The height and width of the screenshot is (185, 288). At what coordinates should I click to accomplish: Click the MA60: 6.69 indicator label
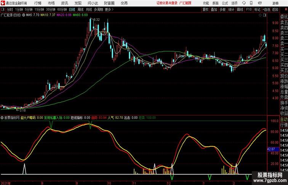coord(80,15)
